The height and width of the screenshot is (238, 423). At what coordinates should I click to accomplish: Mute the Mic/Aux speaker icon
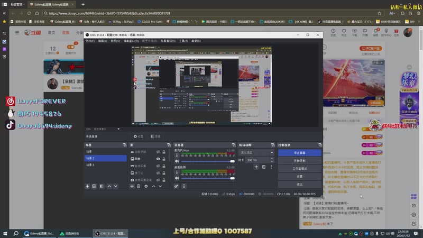point(177,161)
